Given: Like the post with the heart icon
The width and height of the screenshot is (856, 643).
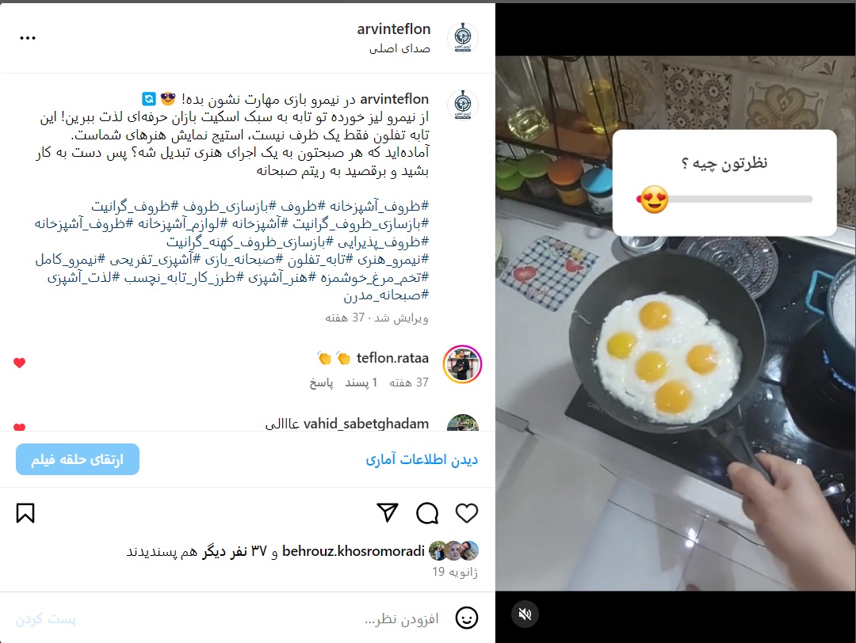Looking at the screenshot, I should click(467, 513).
